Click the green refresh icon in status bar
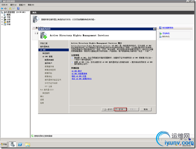Image resolution: width=196 pixels, height=149 pixels. (32, 136)
